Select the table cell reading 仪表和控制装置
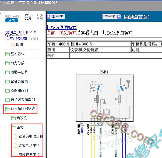This screenshot has width=162, height=158. (100, 50)
